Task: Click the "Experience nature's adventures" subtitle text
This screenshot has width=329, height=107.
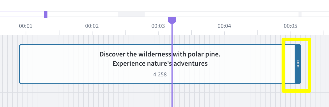Action: [x=160, y=63]
